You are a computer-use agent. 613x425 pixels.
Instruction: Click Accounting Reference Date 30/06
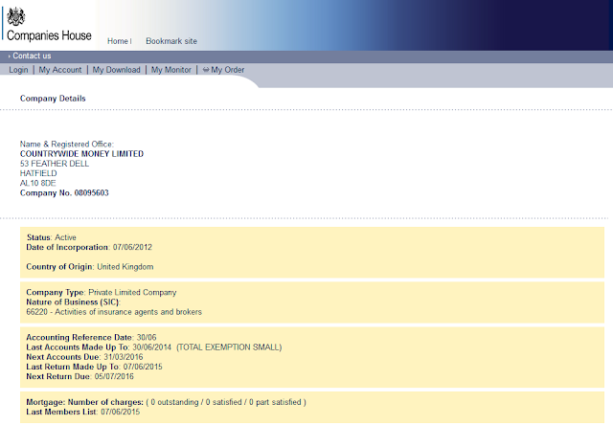92,338
